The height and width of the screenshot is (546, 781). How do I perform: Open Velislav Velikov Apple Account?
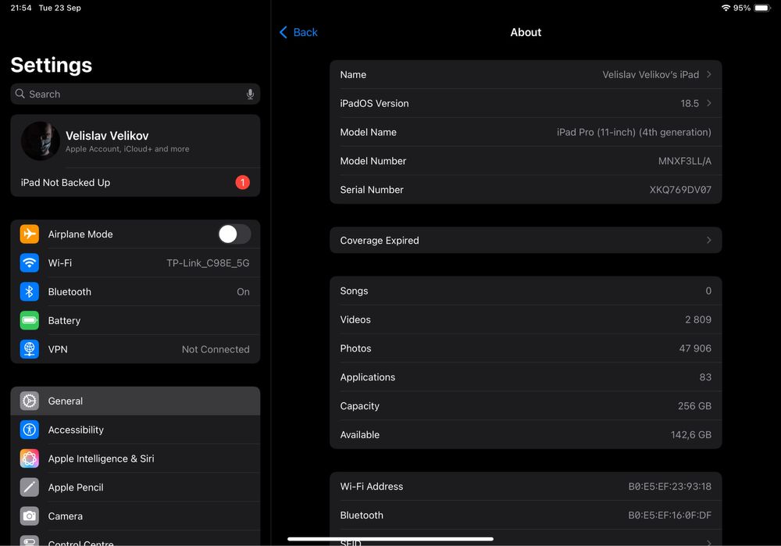(x=135, y=141)
